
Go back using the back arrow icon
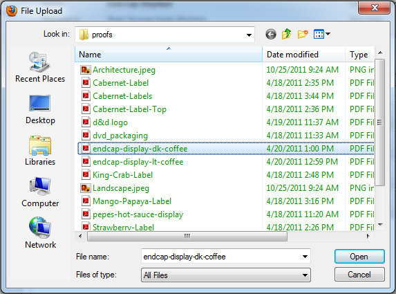271,34
